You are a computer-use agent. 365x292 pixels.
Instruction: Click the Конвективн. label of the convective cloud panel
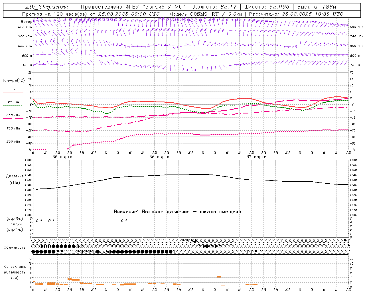point(15,267)
